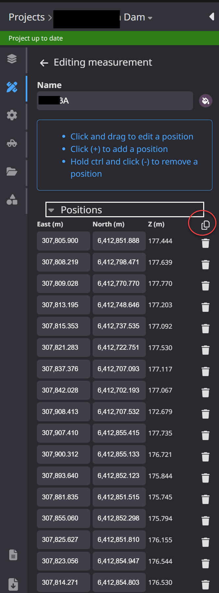Delete the position row with Z 176.544

click(x=205, y=563)
